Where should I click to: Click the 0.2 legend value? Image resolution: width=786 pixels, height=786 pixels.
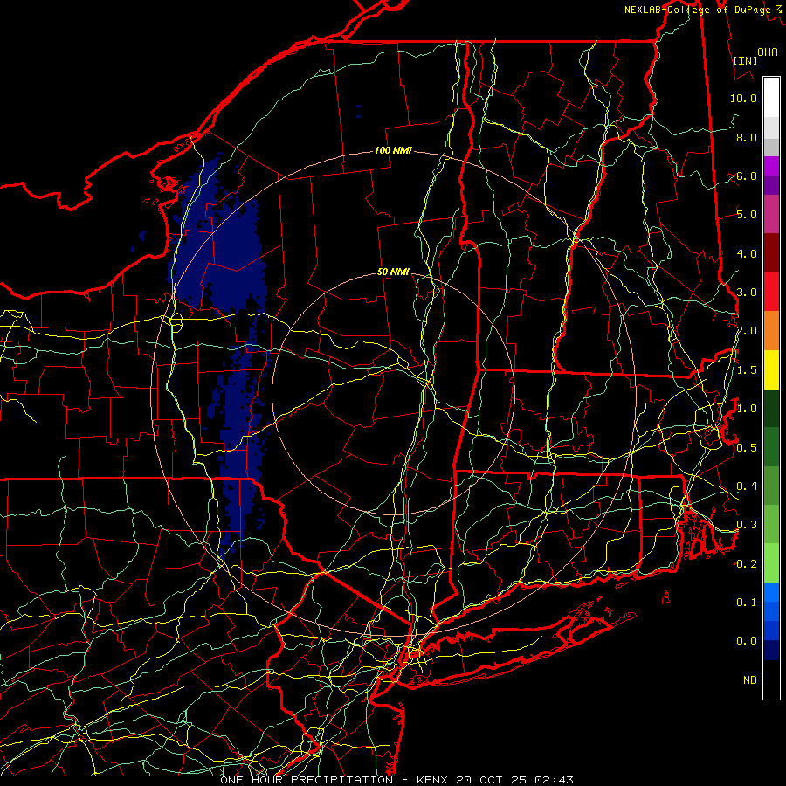click(747, 564)
